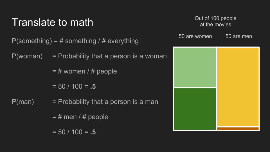Click 'Probability that a person is a man'

coord(108,102)
